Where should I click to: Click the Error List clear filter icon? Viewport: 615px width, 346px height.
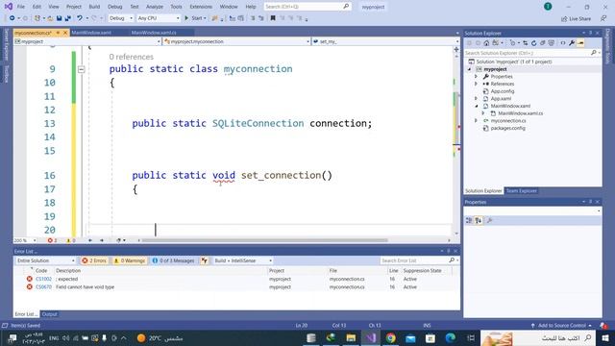tap(205, 260)
